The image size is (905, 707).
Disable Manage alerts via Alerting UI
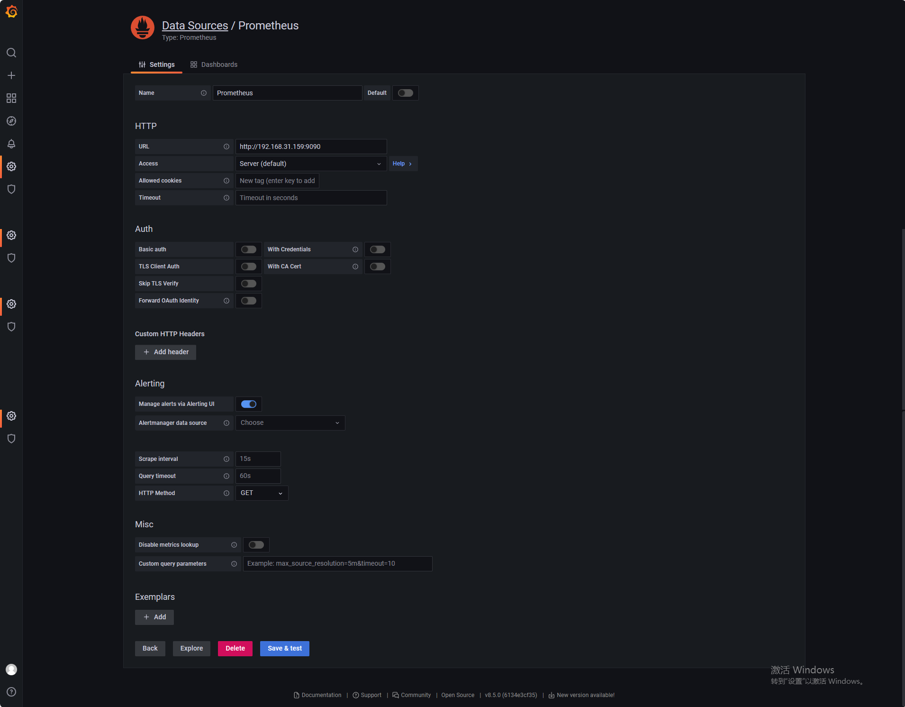pyautogui.click(x=249, y=404)
